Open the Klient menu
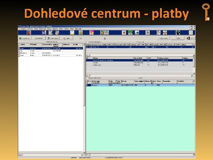This screenshot has width=213, height=160. click(36, 29)
